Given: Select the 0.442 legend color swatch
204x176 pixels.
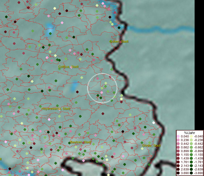Looking at the screenshot, I should pyautogui.click(x=178, y=144).
